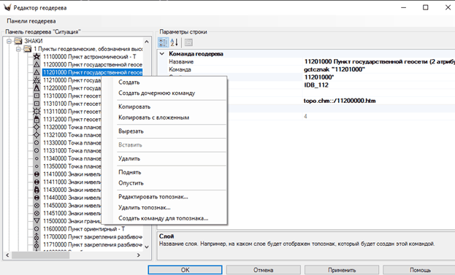Click the icon beside item 11312000

click(37, 119)
